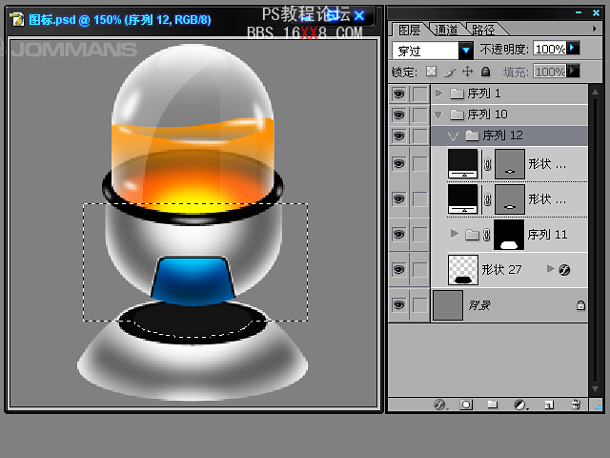The image size is (610, 458).
Task: Click the lock all padlock icon
Action: 485,72
